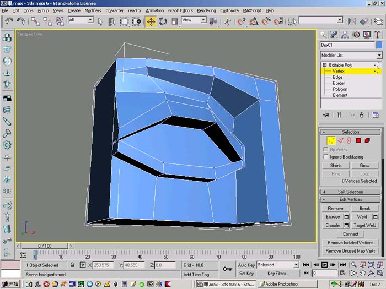Click the Play Animation button

324,265
